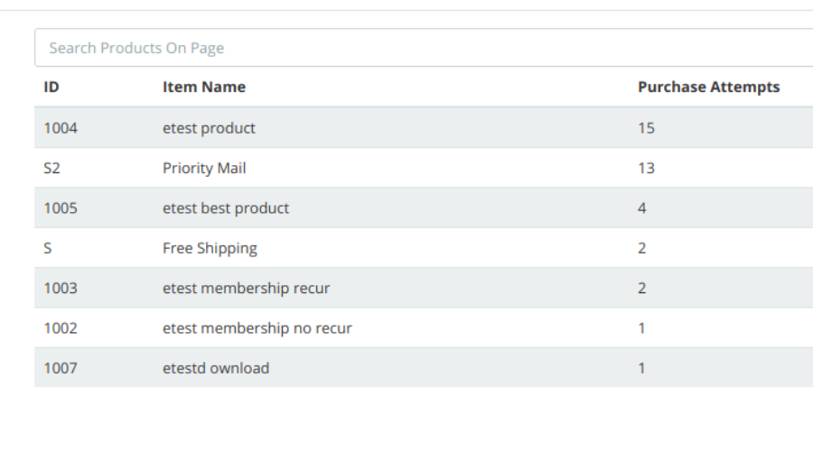Click product ID 1002
Viewport: 813px width, 451px height.
pyautogui.click(x=61, y=328)
